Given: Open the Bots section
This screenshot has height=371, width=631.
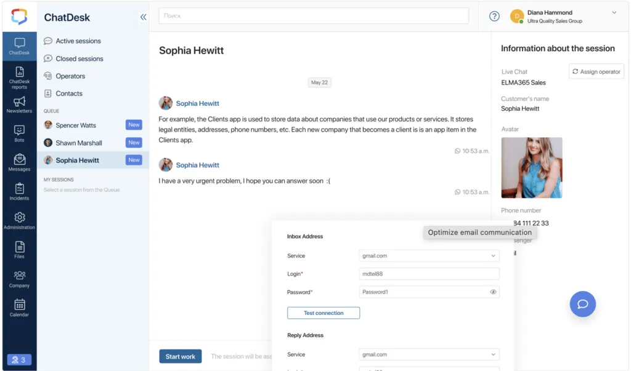Looking at the screenshot, I should coord(19,134).
